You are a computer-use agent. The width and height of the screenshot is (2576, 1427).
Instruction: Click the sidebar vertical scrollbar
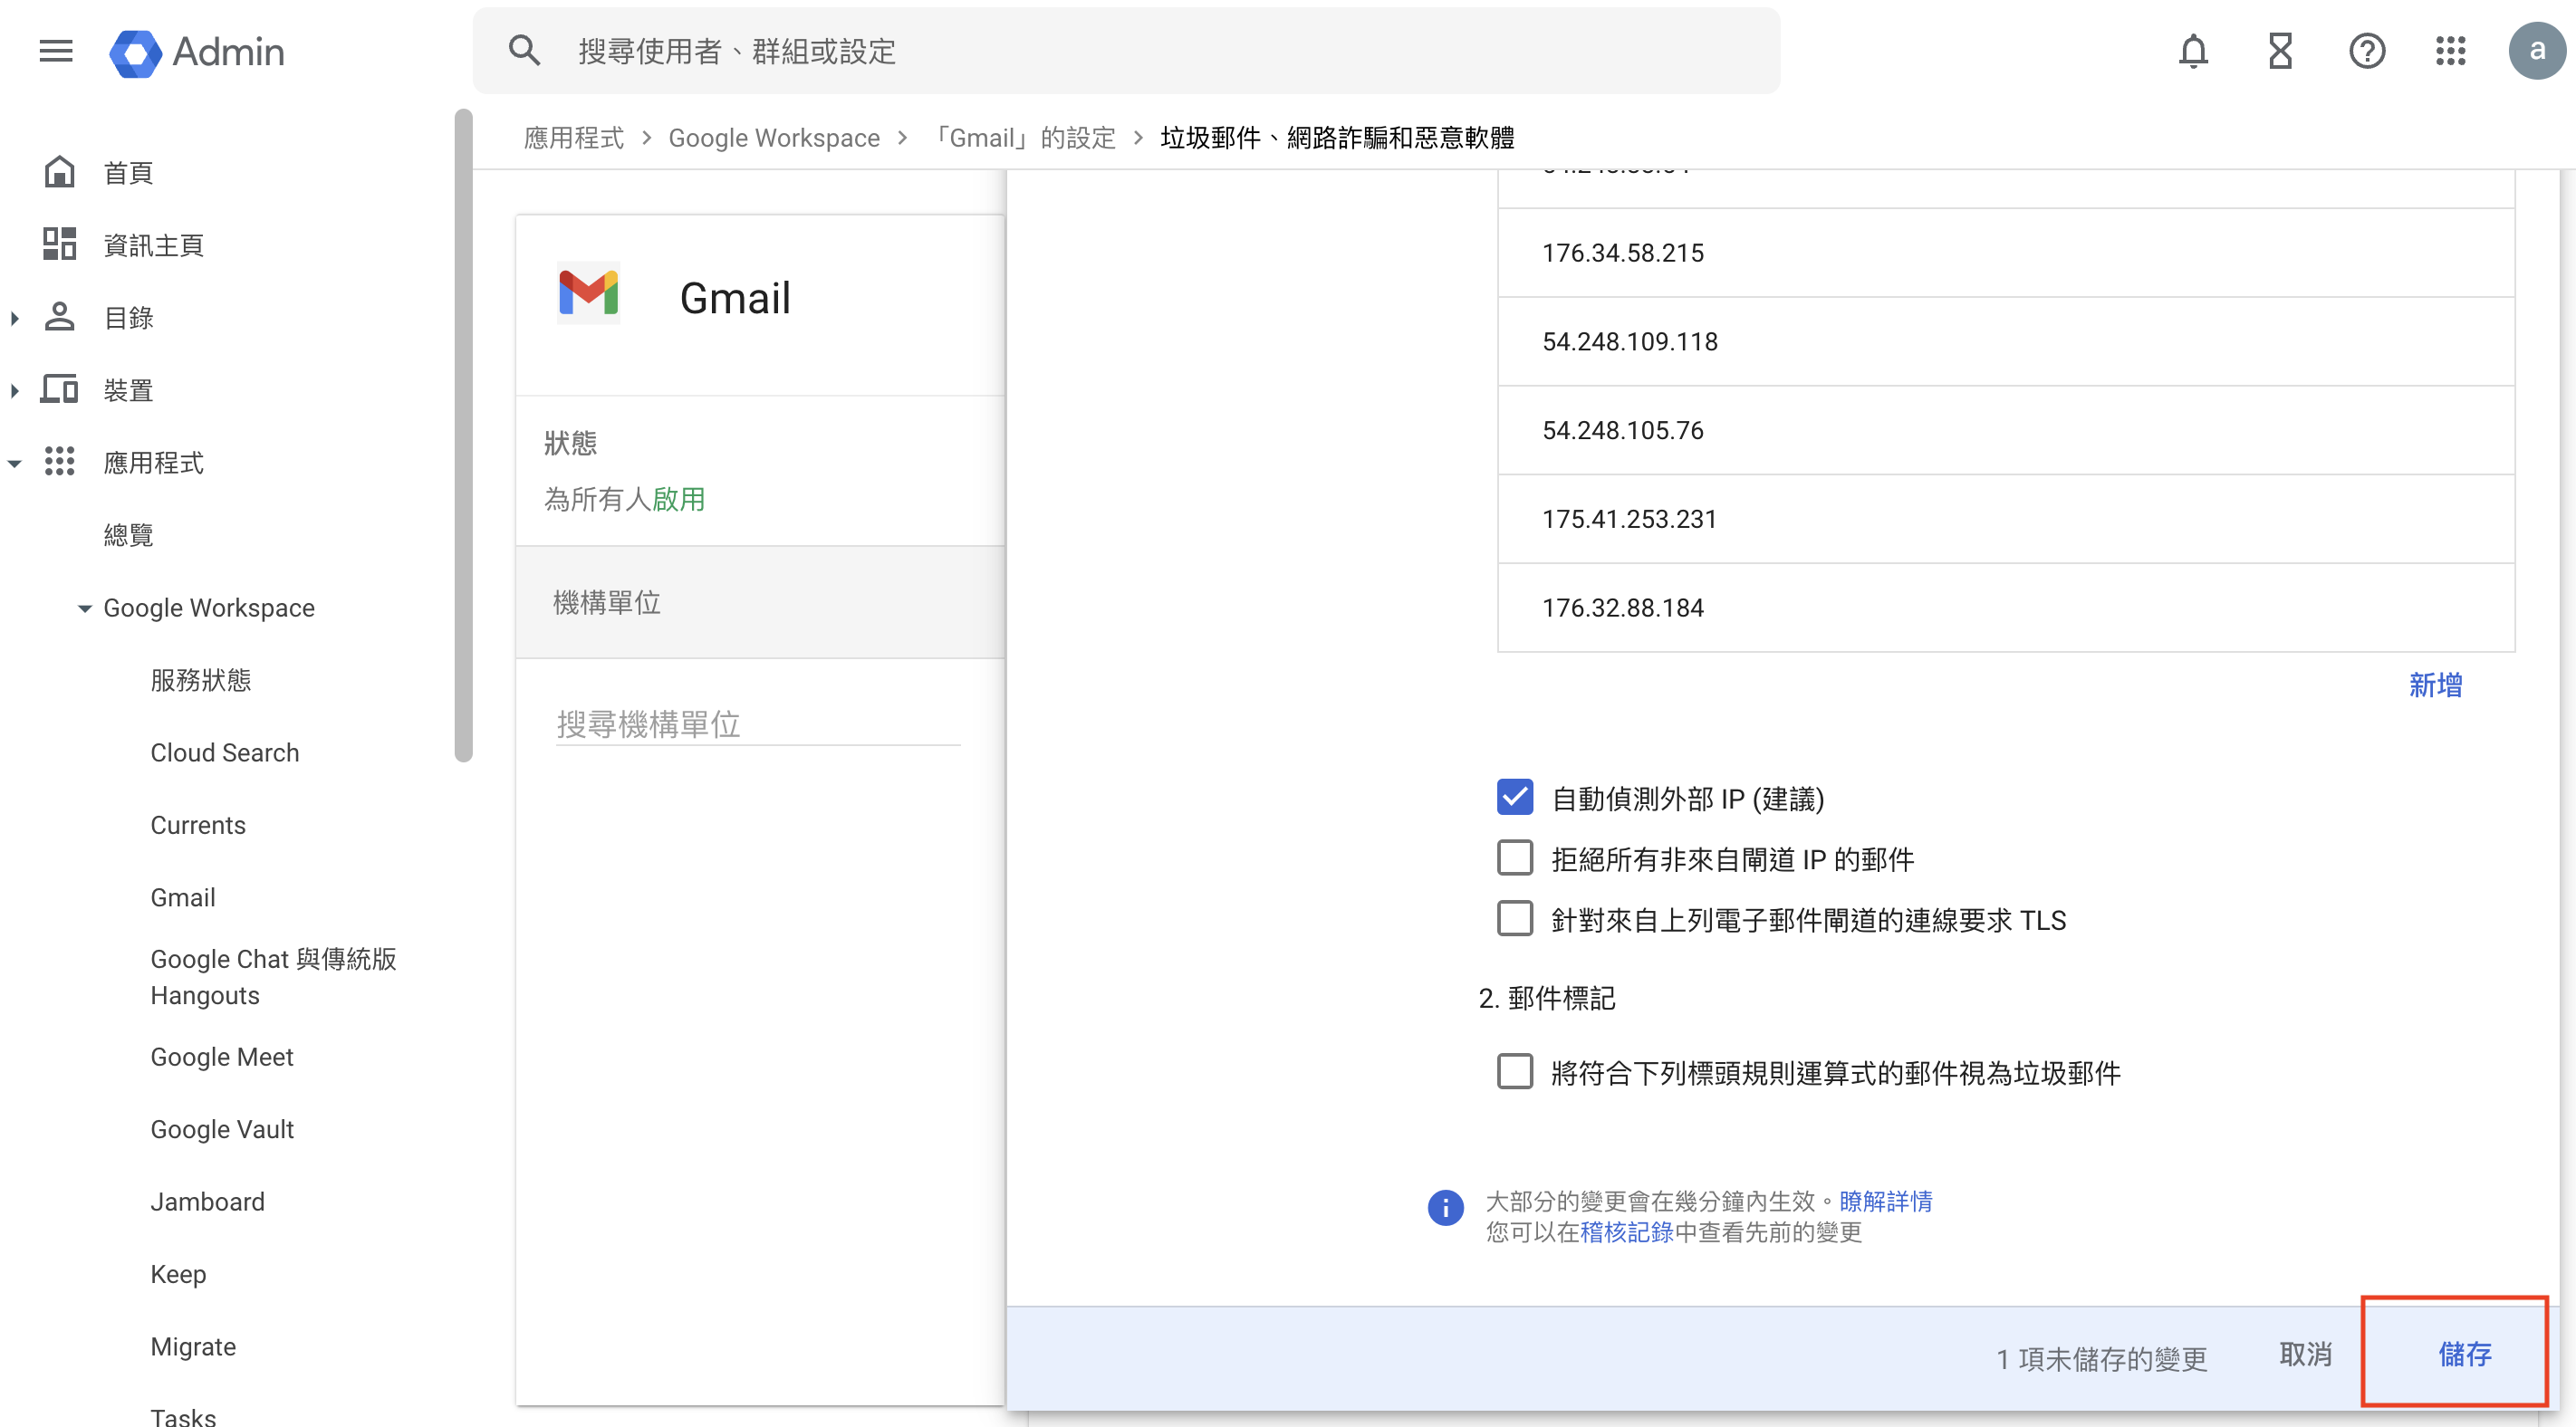click(463, 436)
